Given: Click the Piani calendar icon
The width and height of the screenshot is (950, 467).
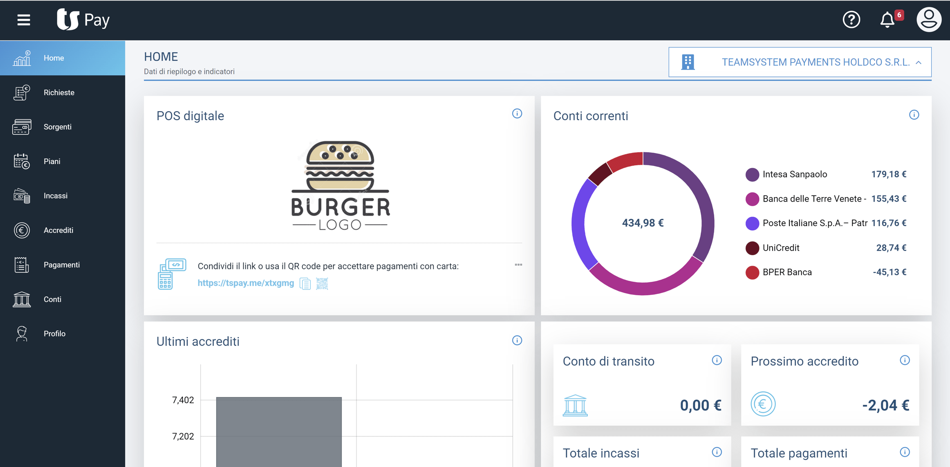Looking at the screenshot, I should 22,161.
